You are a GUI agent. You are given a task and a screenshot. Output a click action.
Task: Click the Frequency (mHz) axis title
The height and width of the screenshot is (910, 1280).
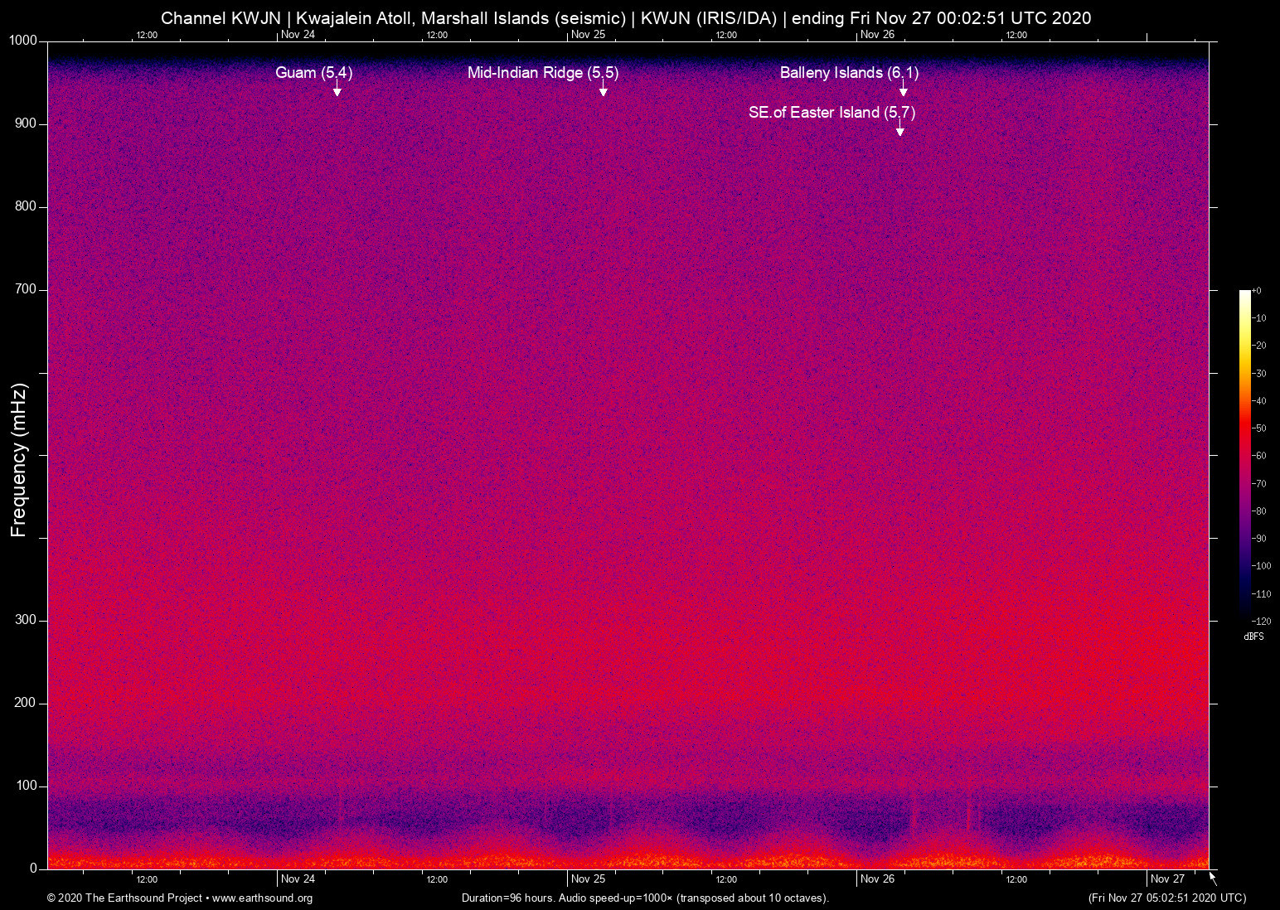(x=19, y=460)
